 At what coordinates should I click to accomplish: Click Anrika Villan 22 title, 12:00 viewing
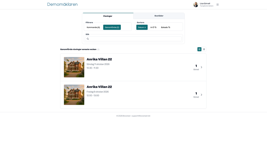click(99, 87)
